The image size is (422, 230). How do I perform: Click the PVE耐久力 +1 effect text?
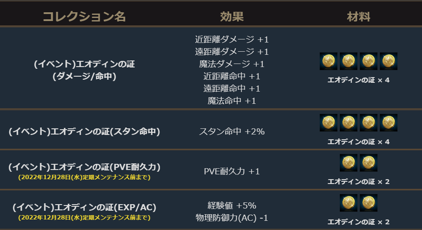[232, 171]
